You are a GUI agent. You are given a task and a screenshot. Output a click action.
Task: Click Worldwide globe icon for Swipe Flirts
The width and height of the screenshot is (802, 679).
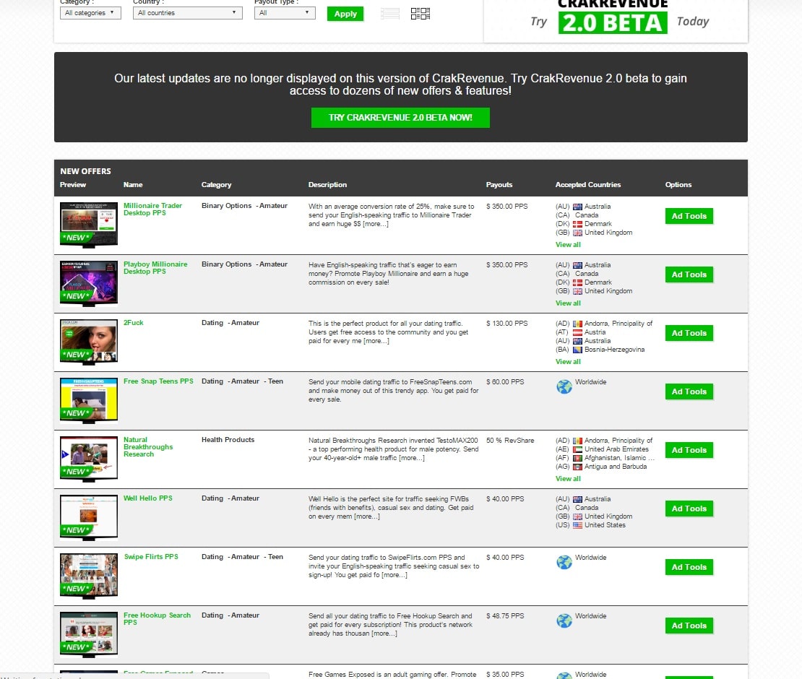(564, 562)
